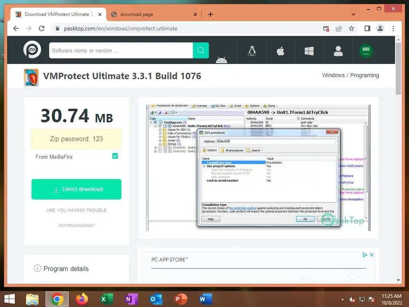The height and width of the screenshot is (307, 409).
Task: Click the Pesktop logo icon
Action: point(32,50)
